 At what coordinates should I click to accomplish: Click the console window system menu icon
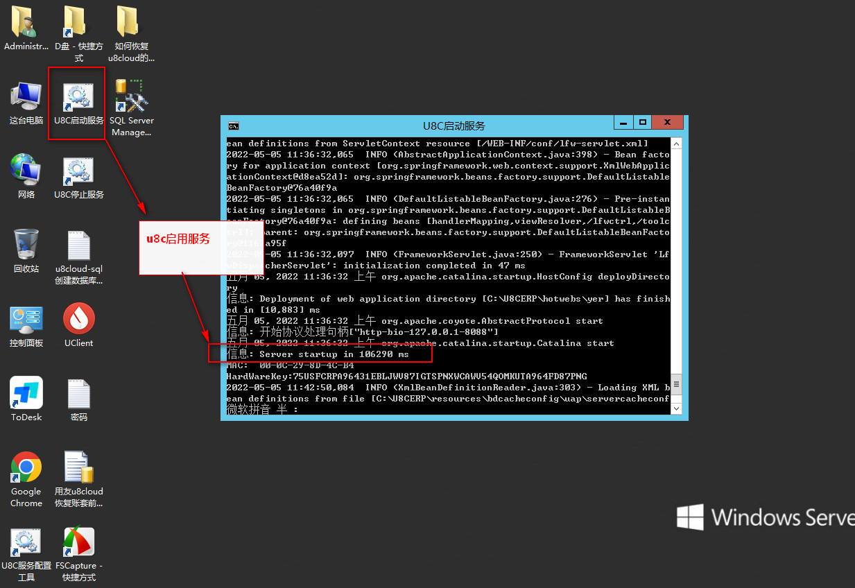(234, 126)
